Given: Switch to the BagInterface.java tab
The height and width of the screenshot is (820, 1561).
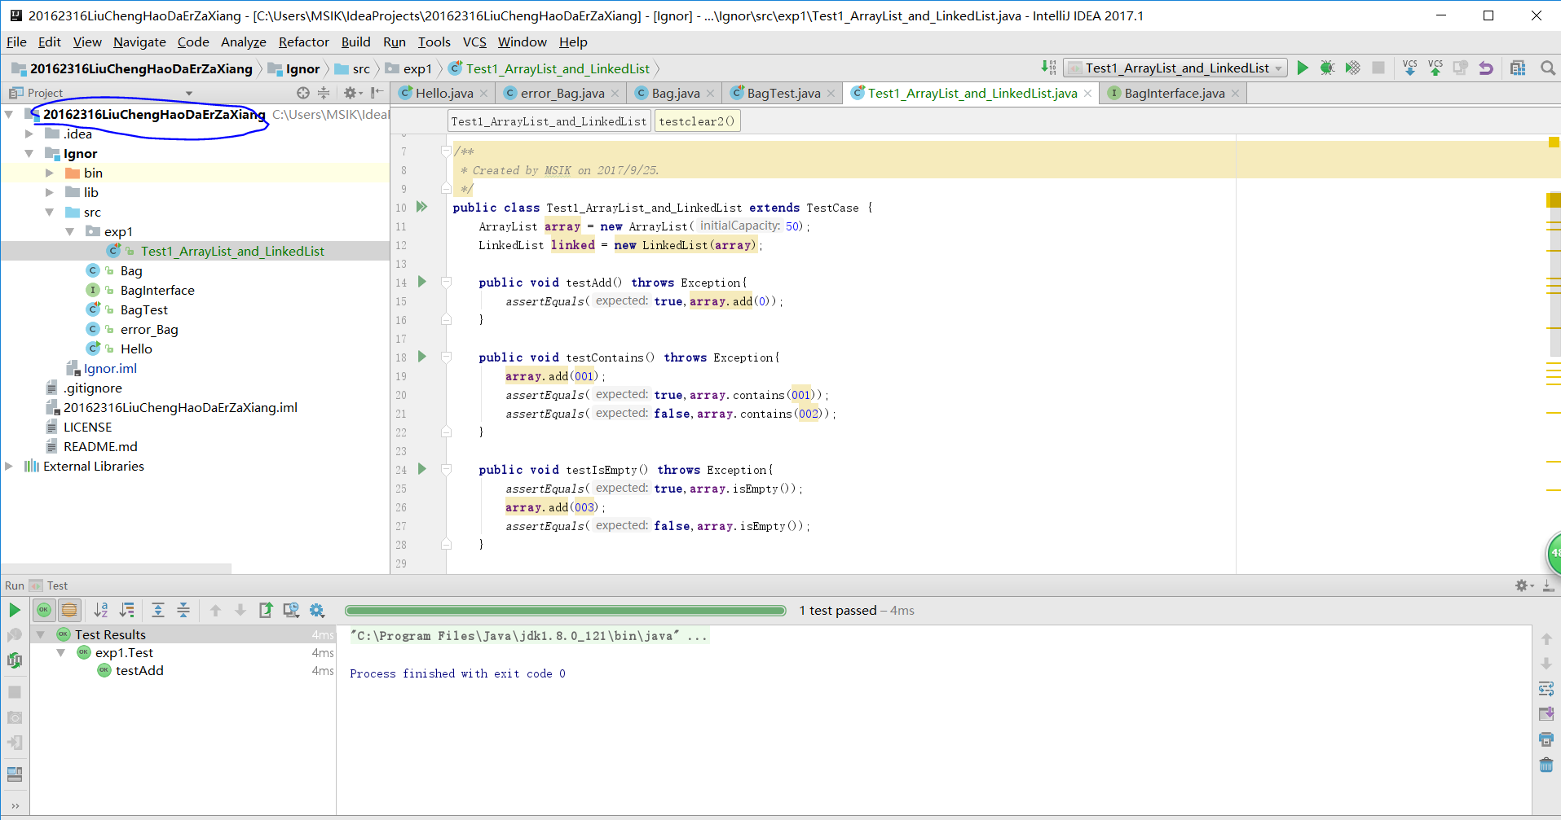Looking at the screenshot, I should pos(1174,93).
